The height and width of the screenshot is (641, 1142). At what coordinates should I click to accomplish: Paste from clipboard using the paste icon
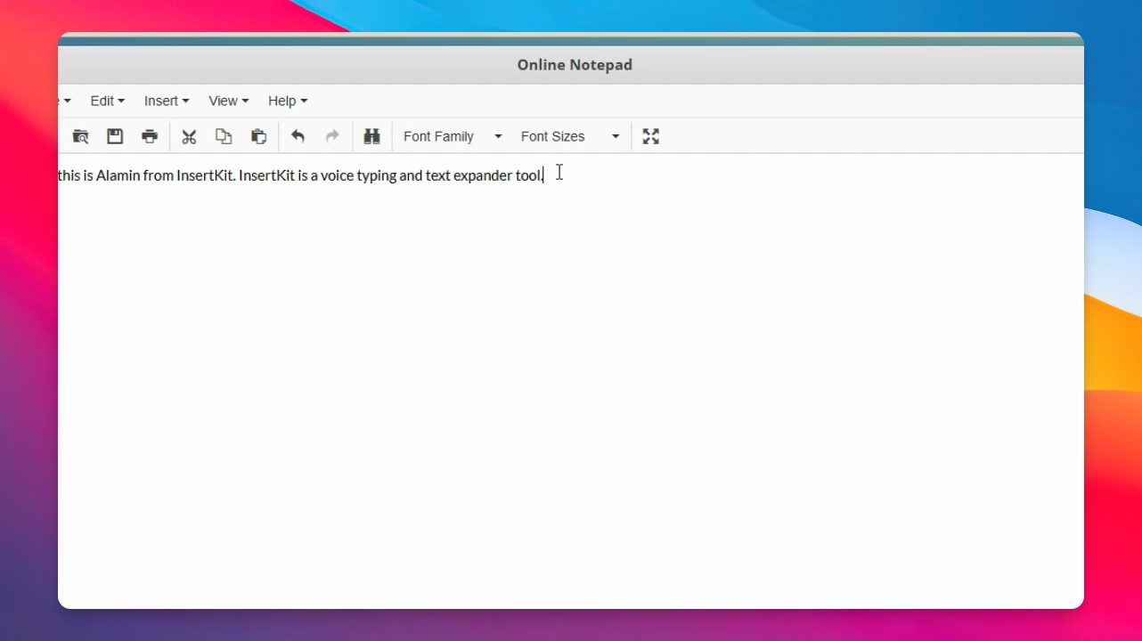pyautogui.click(x=258, y=136)
